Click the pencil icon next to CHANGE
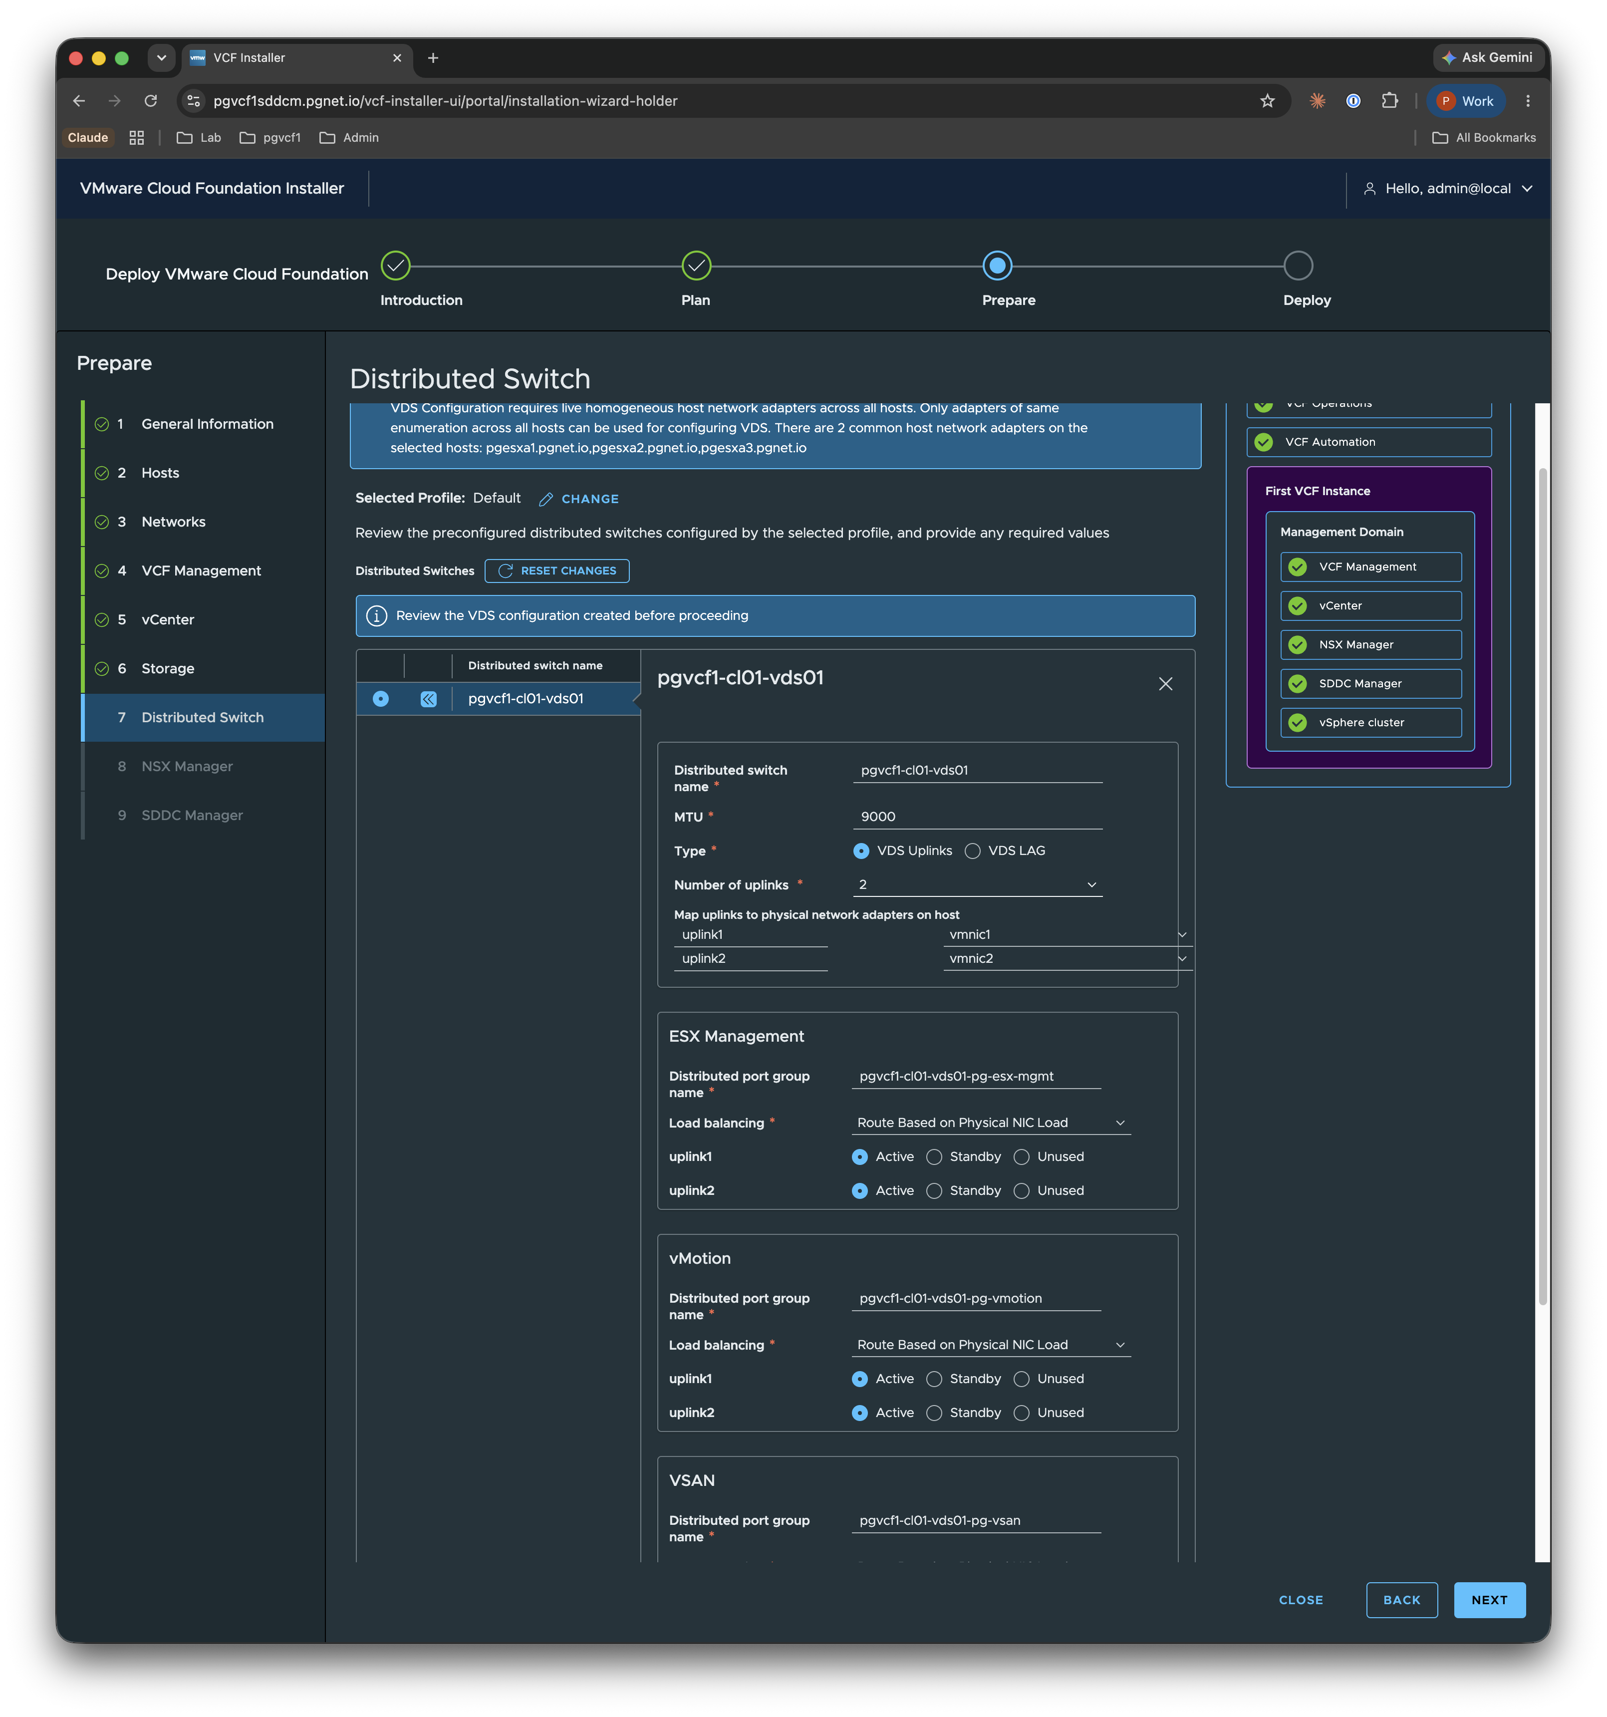This screenshot has width=1607, height=1717. [546, 499]
